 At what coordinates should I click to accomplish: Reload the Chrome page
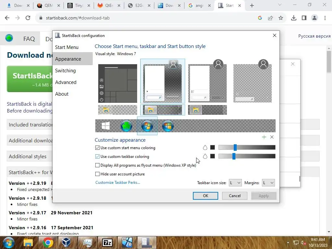(x=28, y=18)
